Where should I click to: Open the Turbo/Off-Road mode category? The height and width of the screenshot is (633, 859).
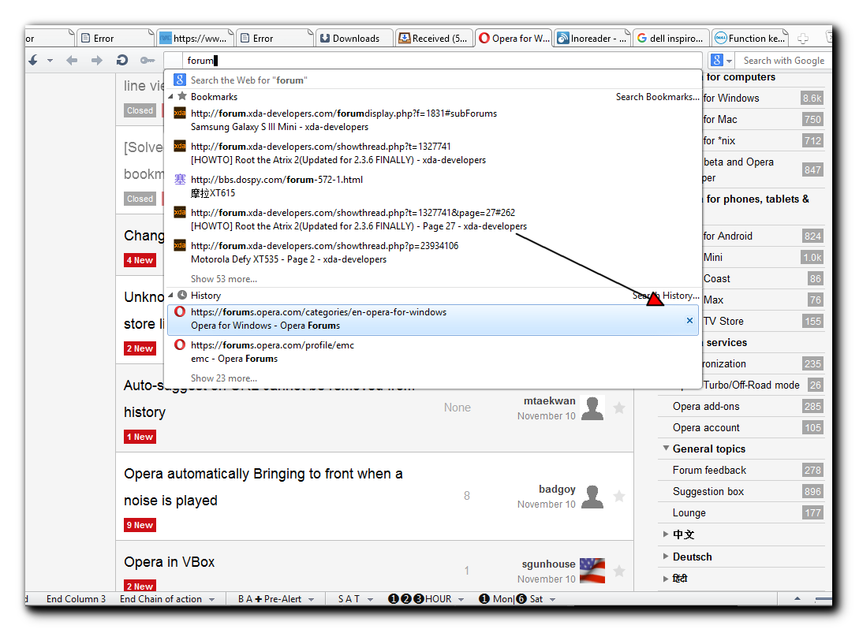(751, 385)
